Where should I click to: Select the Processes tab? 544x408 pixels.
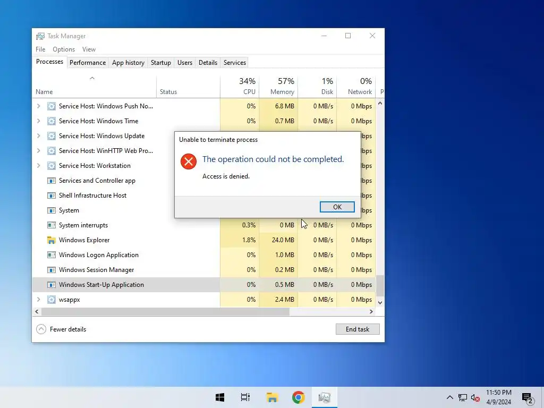49,62
